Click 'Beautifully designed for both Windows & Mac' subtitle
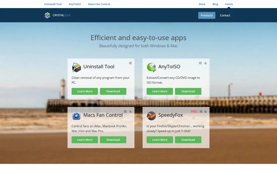 point(138,46)
